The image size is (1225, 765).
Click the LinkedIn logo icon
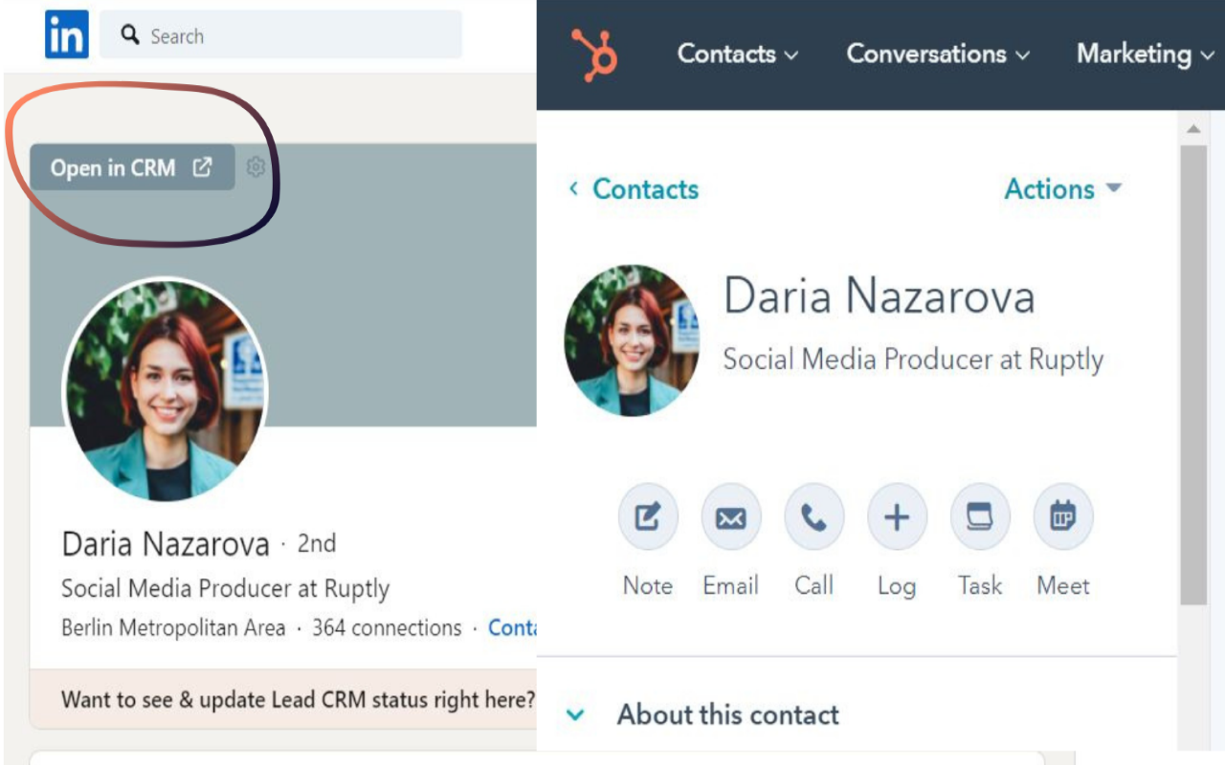[x=67, y=35]
